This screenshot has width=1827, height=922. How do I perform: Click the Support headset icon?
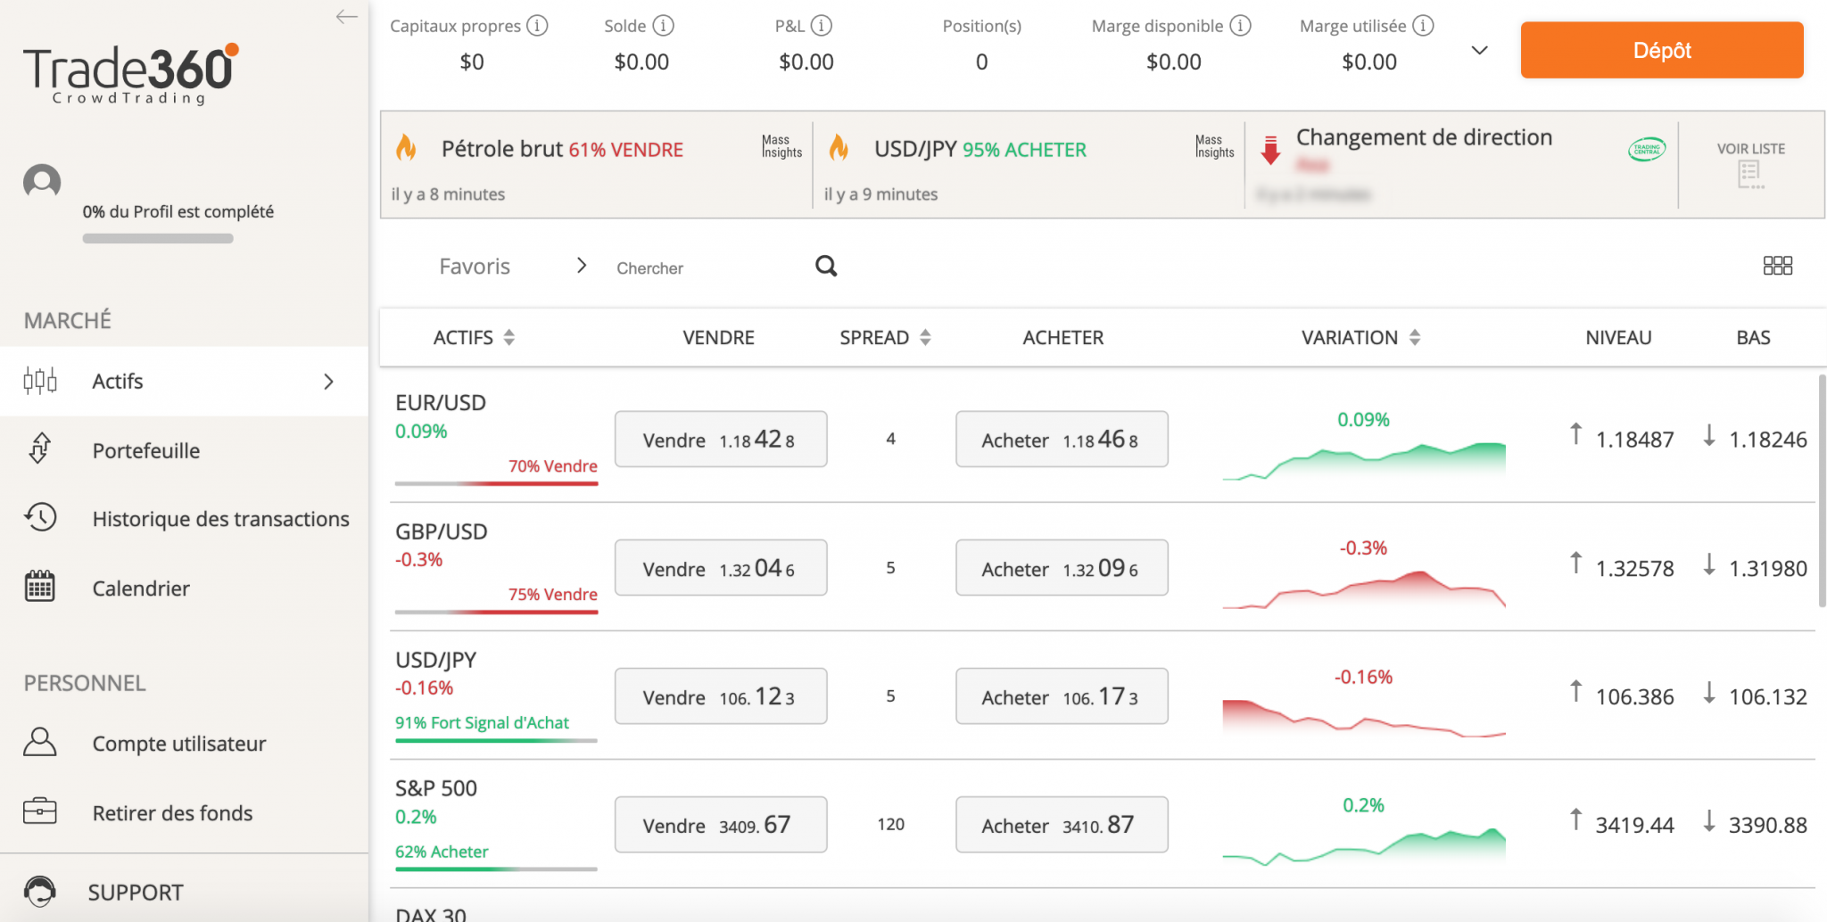[x=40, y=891]
